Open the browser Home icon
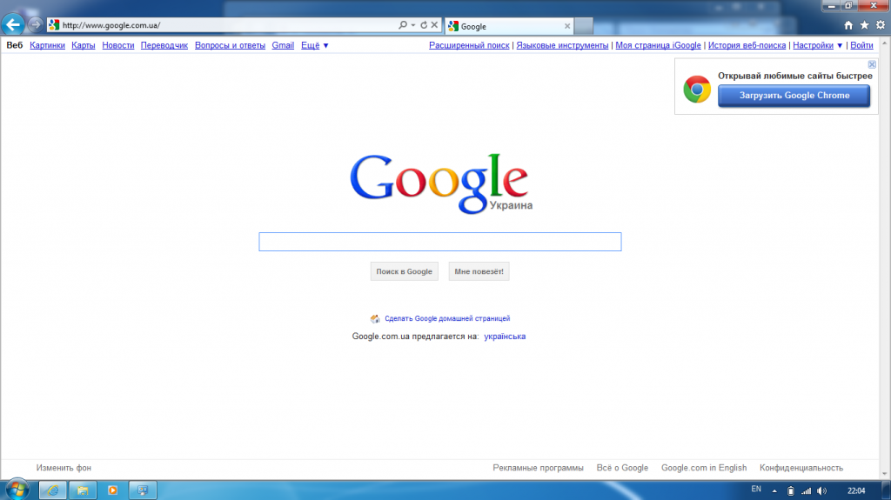891x500 pixels. tap(848, 25)
